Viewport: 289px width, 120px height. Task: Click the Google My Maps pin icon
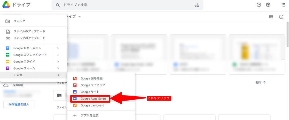(x=75, y=85)
